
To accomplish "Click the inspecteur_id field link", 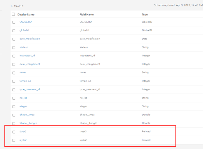I will click(x=27, y=56).
